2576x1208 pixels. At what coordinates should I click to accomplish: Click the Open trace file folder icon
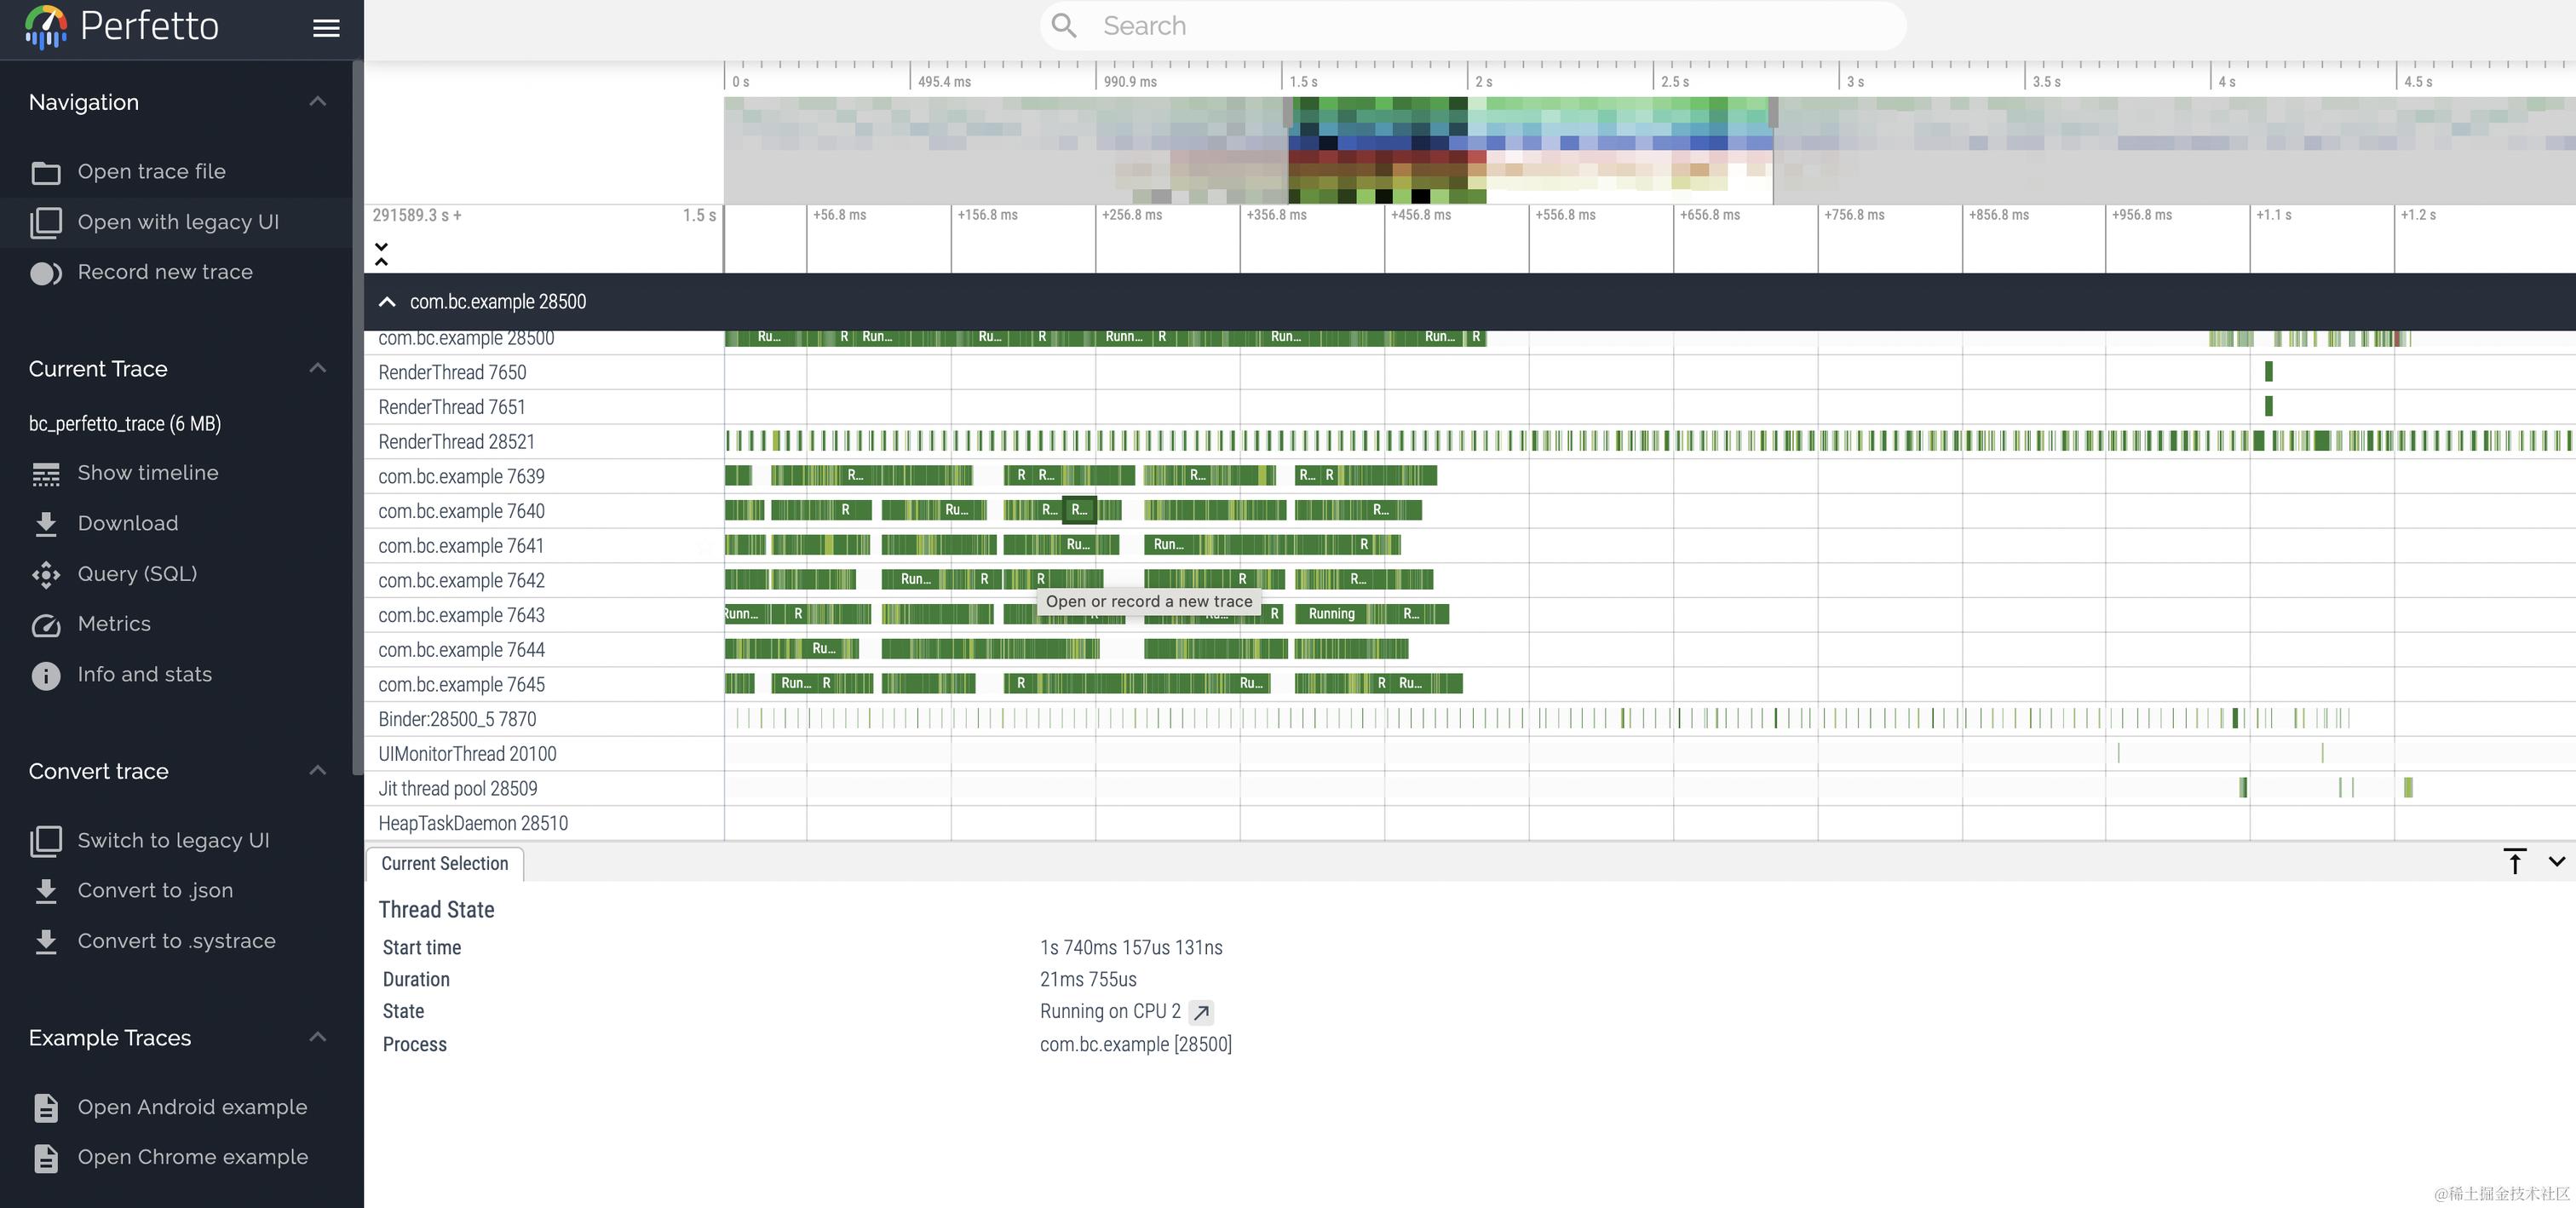click(x=46, y=172)
